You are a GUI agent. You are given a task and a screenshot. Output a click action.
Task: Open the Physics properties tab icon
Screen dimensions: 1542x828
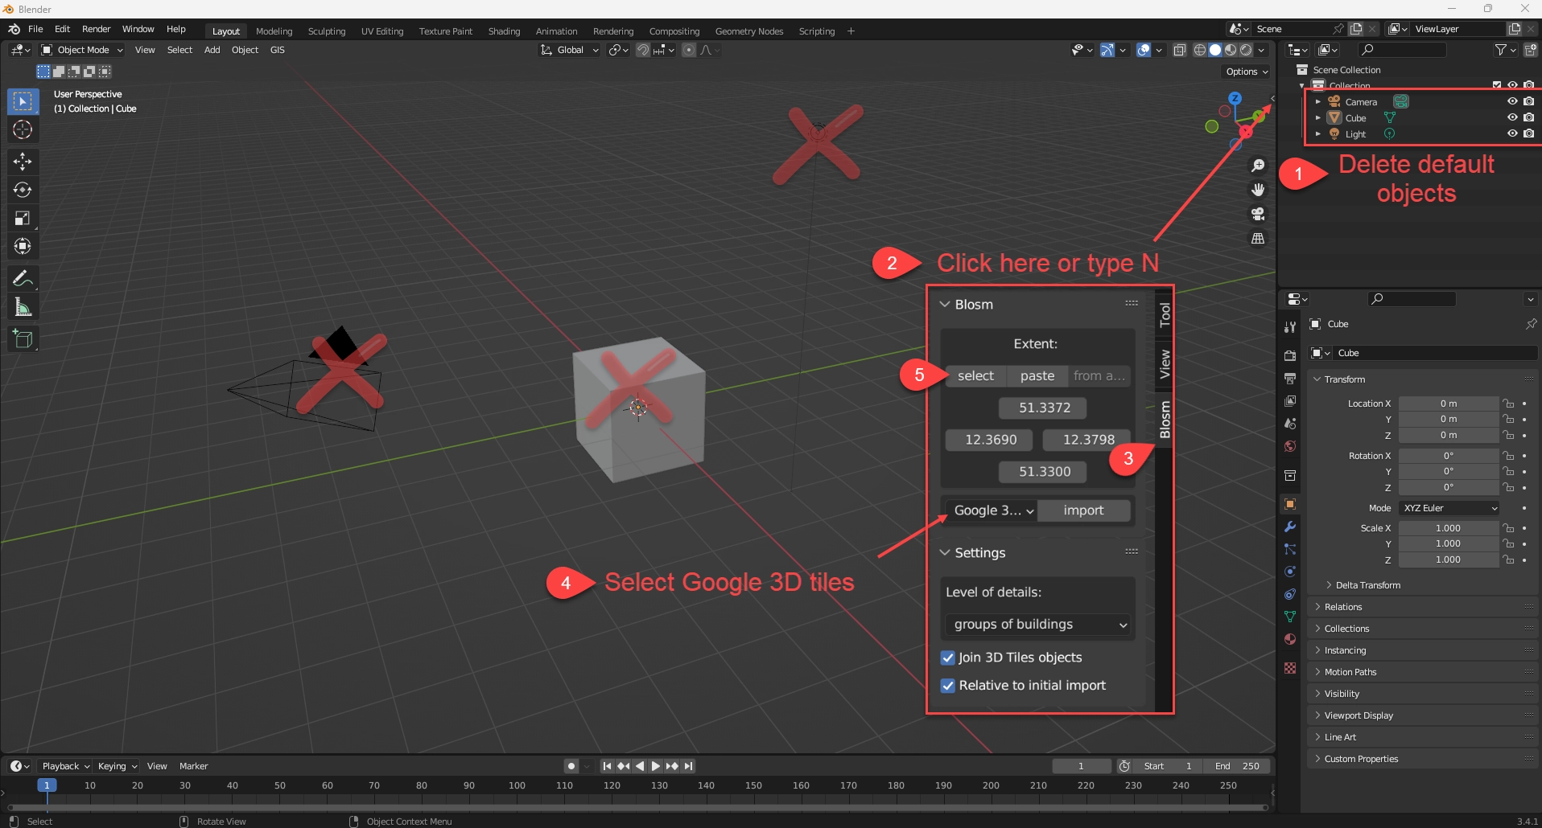1290,572
